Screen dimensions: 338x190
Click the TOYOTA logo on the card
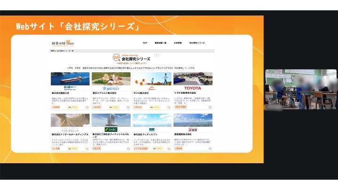click(192, 87)
